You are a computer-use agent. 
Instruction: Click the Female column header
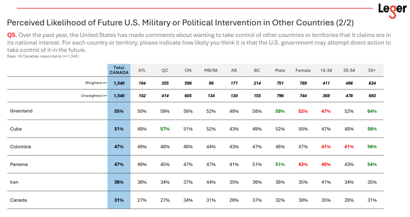[x=303, y=70]
